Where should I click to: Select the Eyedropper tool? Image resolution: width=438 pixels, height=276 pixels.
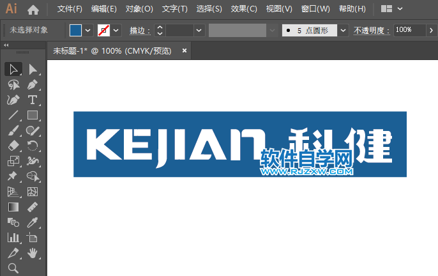coord(33,222)
